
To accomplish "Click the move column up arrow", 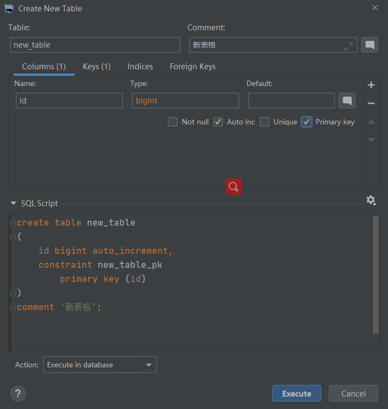I will (371, 122).
